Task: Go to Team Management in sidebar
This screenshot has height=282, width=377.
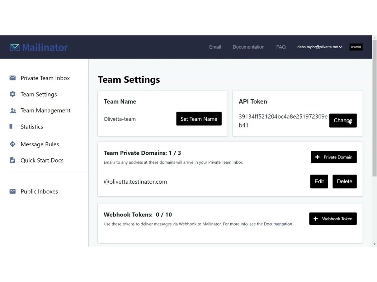Action: (46, 110)
